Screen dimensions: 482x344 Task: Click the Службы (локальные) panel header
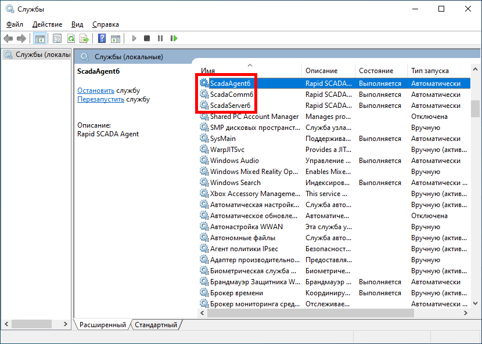click(129, 57)
